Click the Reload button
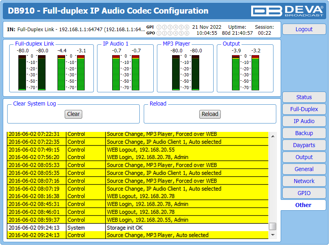 coord(210,114)
